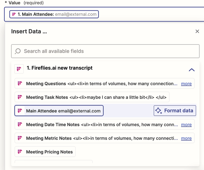
Task: Click Fireflies icon in the Value field pill
Action: click(14, 14)
